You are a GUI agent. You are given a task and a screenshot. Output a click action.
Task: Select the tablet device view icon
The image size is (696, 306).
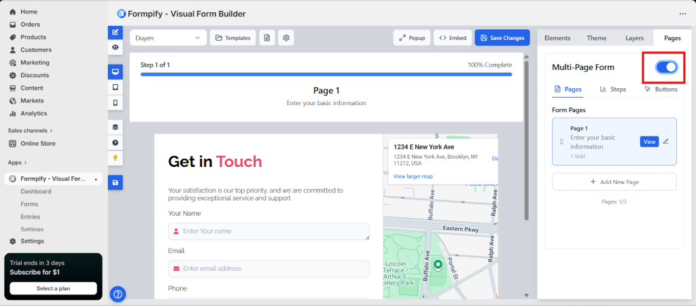click(115, 88)
